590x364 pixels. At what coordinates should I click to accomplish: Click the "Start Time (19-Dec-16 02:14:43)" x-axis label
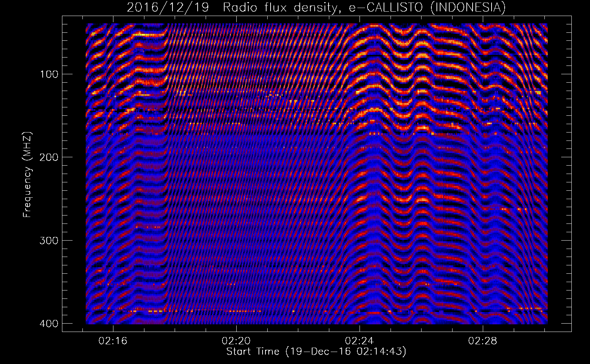tap(316, 352)
